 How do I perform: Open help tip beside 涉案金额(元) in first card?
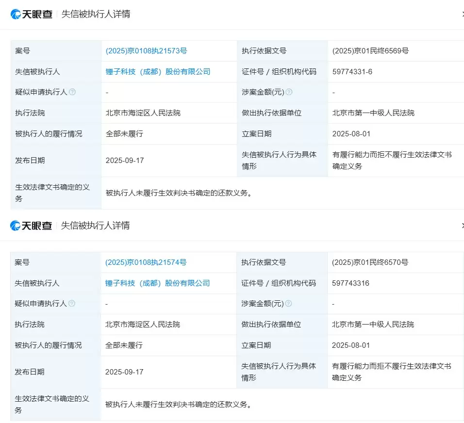(289, 92)
